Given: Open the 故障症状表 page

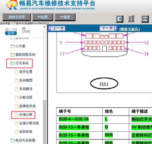Looking at the screenshot, I should (x=27, y=106).
